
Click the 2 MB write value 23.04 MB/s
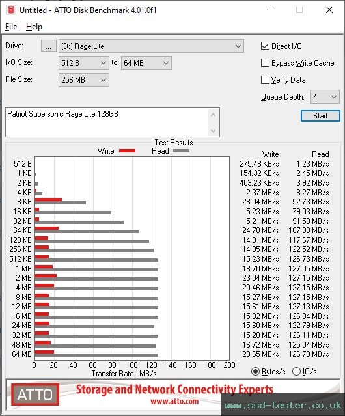pos(260,278)
